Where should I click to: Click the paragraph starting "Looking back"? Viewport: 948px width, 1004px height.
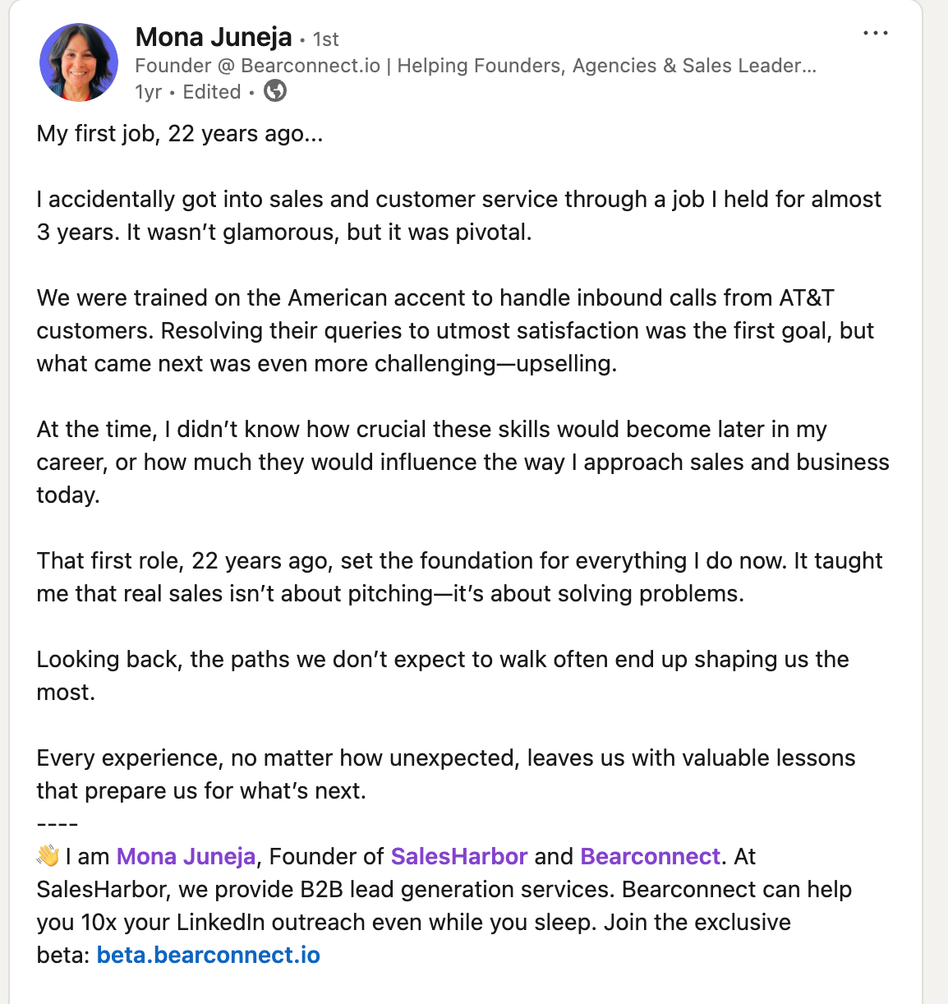[442, 675]
